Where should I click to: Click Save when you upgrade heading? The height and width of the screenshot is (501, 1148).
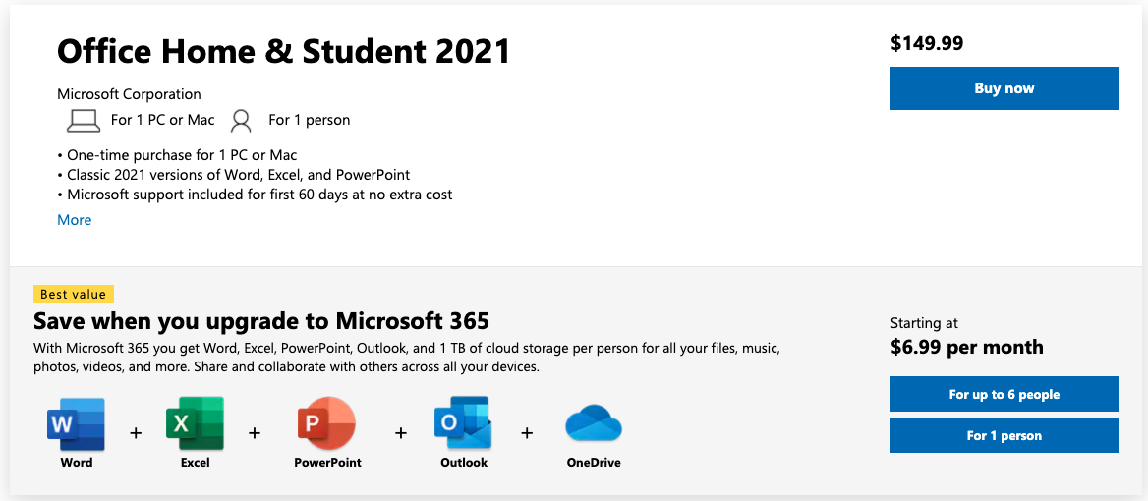(261, 321)
